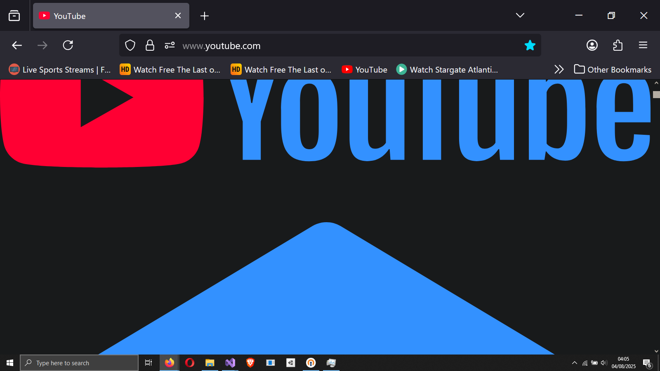Go back to the previous page
The image size is (660, 371).
17,45
